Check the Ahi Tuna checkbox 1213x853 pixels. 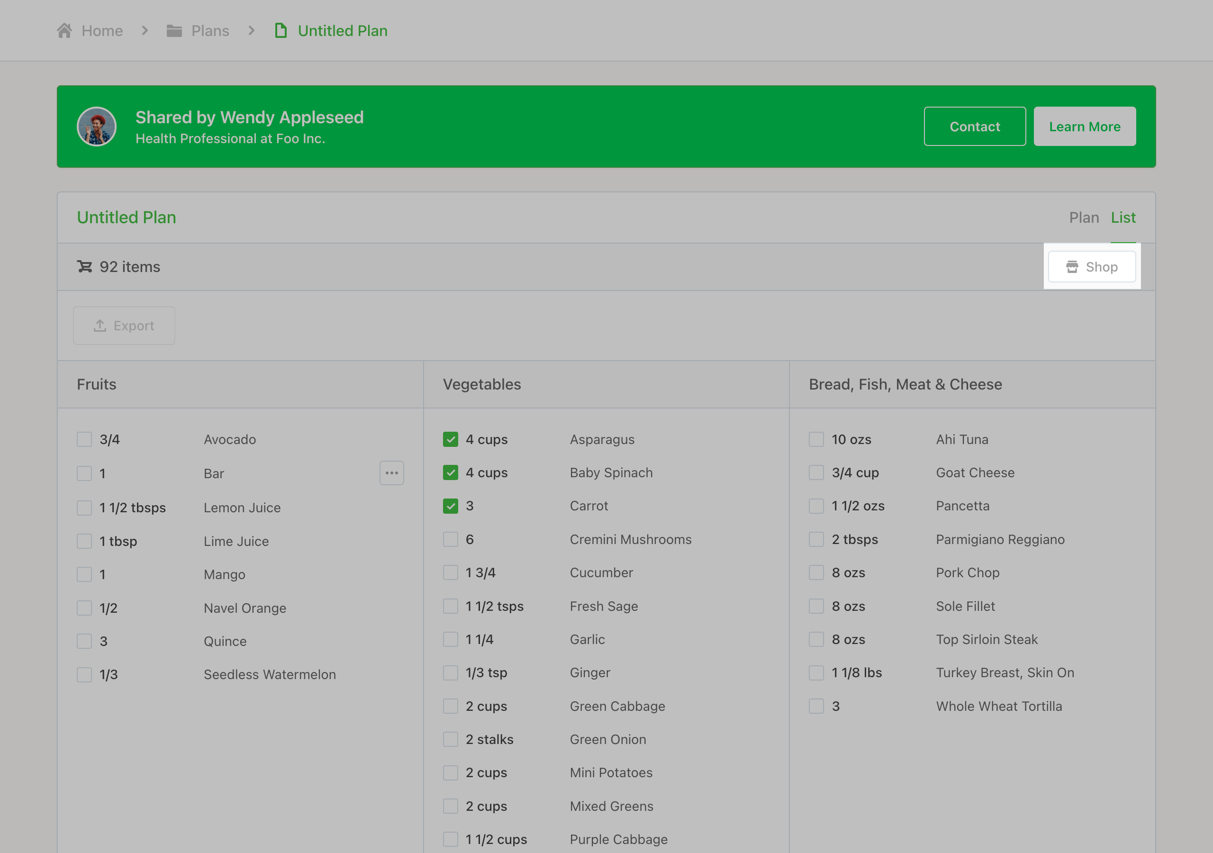(816, 439)
